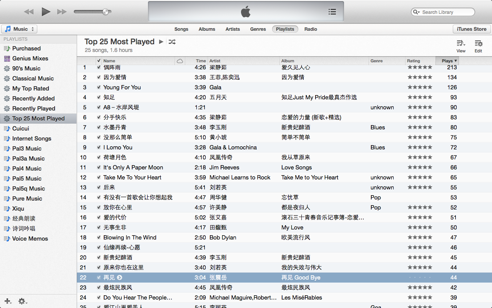The image size is (492, 308).
Task: Open the sidebar gear actions menu
Action: 22,301
